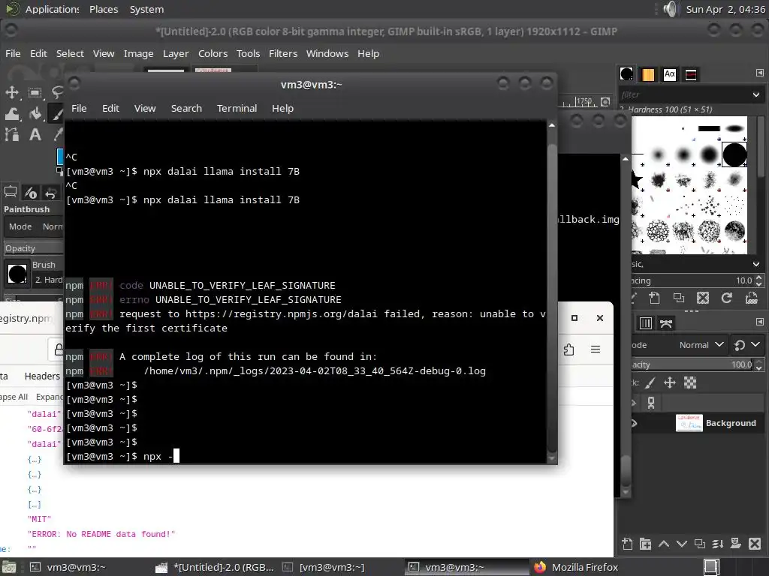769x576 pixels.
Task: Create a new layer group
Action: coord(645,544)
